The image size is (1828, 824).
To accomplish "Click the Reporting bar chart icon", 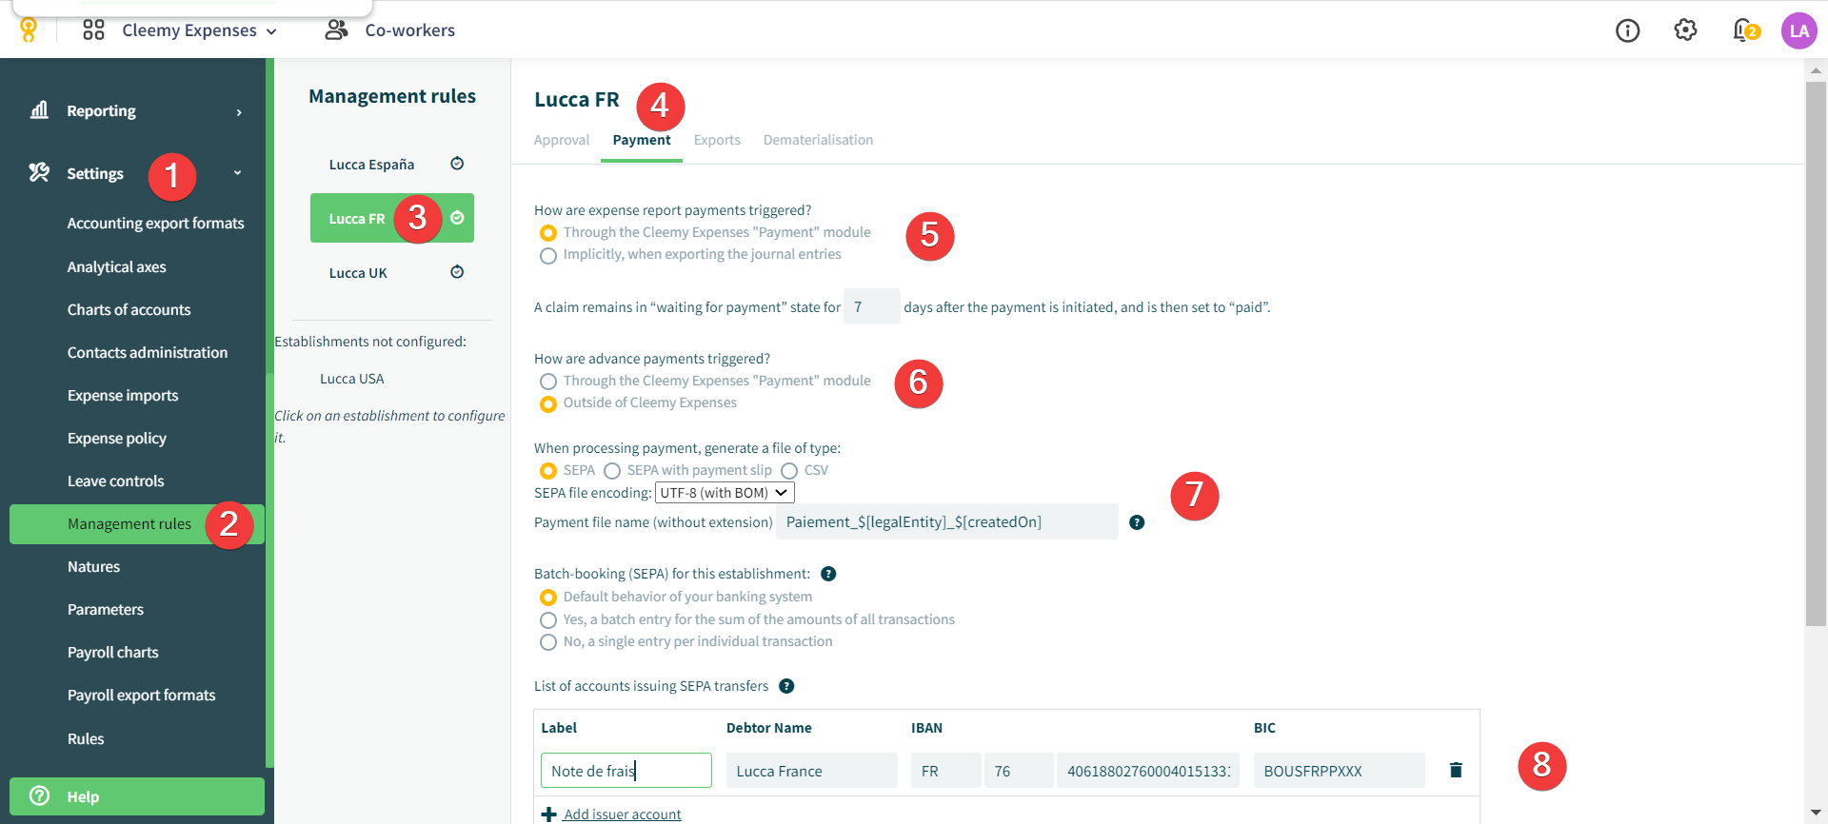I will coord(39,110).
